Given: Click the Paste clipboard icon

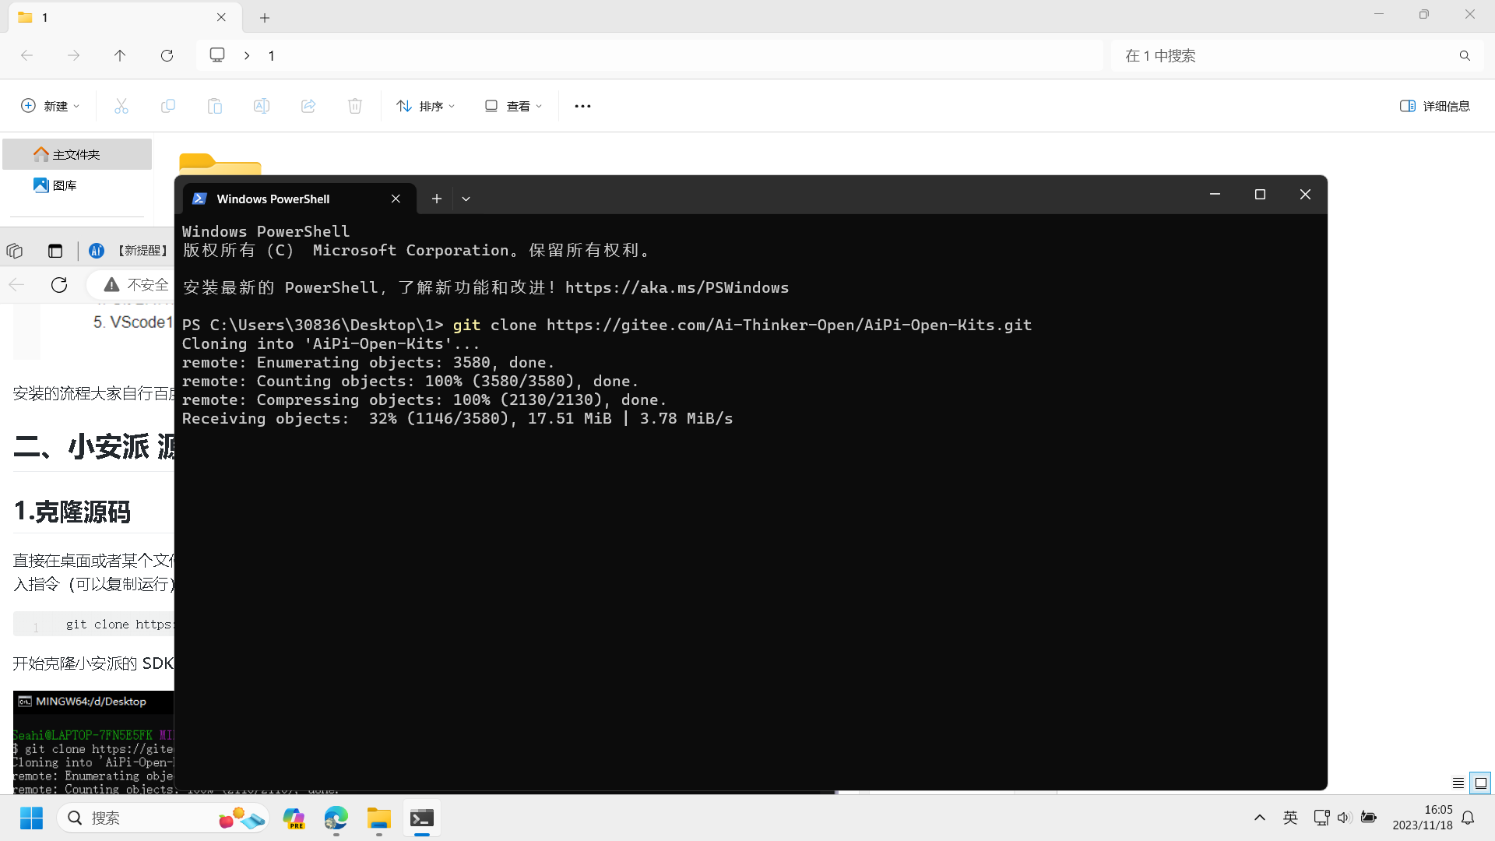Looking at the screenshot, I should [215, 106].
